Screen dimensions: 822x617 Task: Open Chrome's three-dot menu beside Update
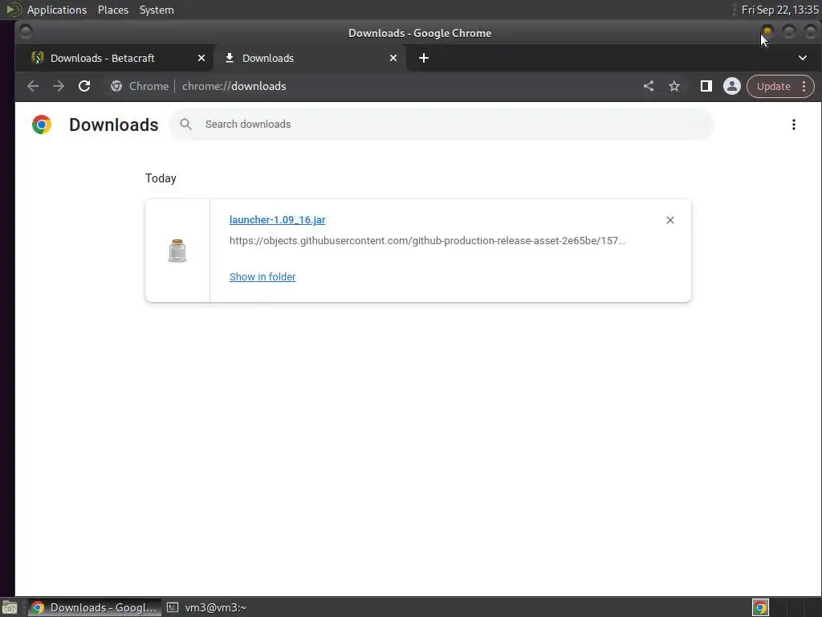(x=804, y=86)
